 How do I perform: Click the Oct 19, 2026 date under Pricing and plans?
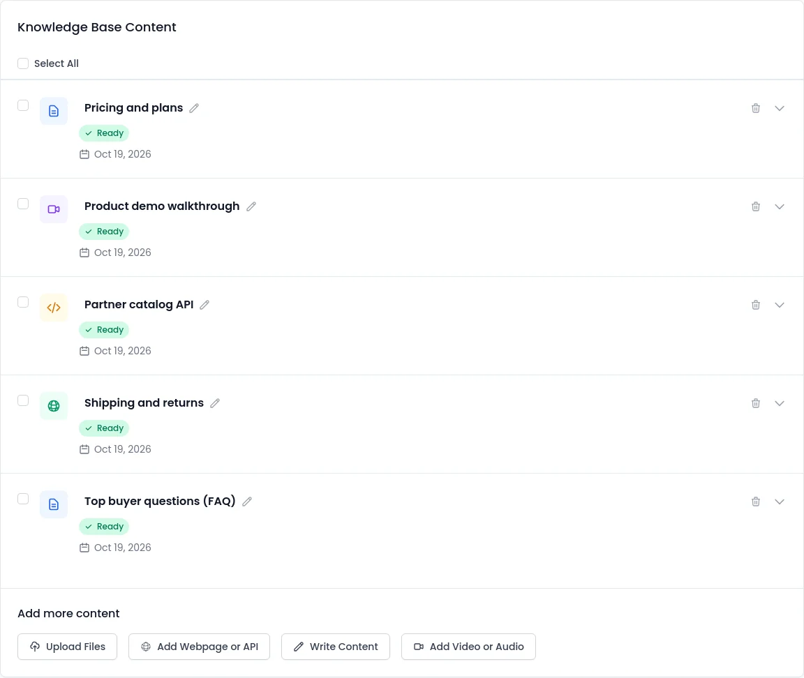[123, 154]
